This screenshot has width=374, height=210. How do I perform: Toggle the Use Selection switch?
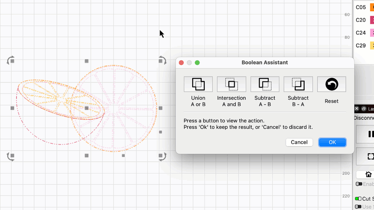pyautogui.click(x=358, y=206)
